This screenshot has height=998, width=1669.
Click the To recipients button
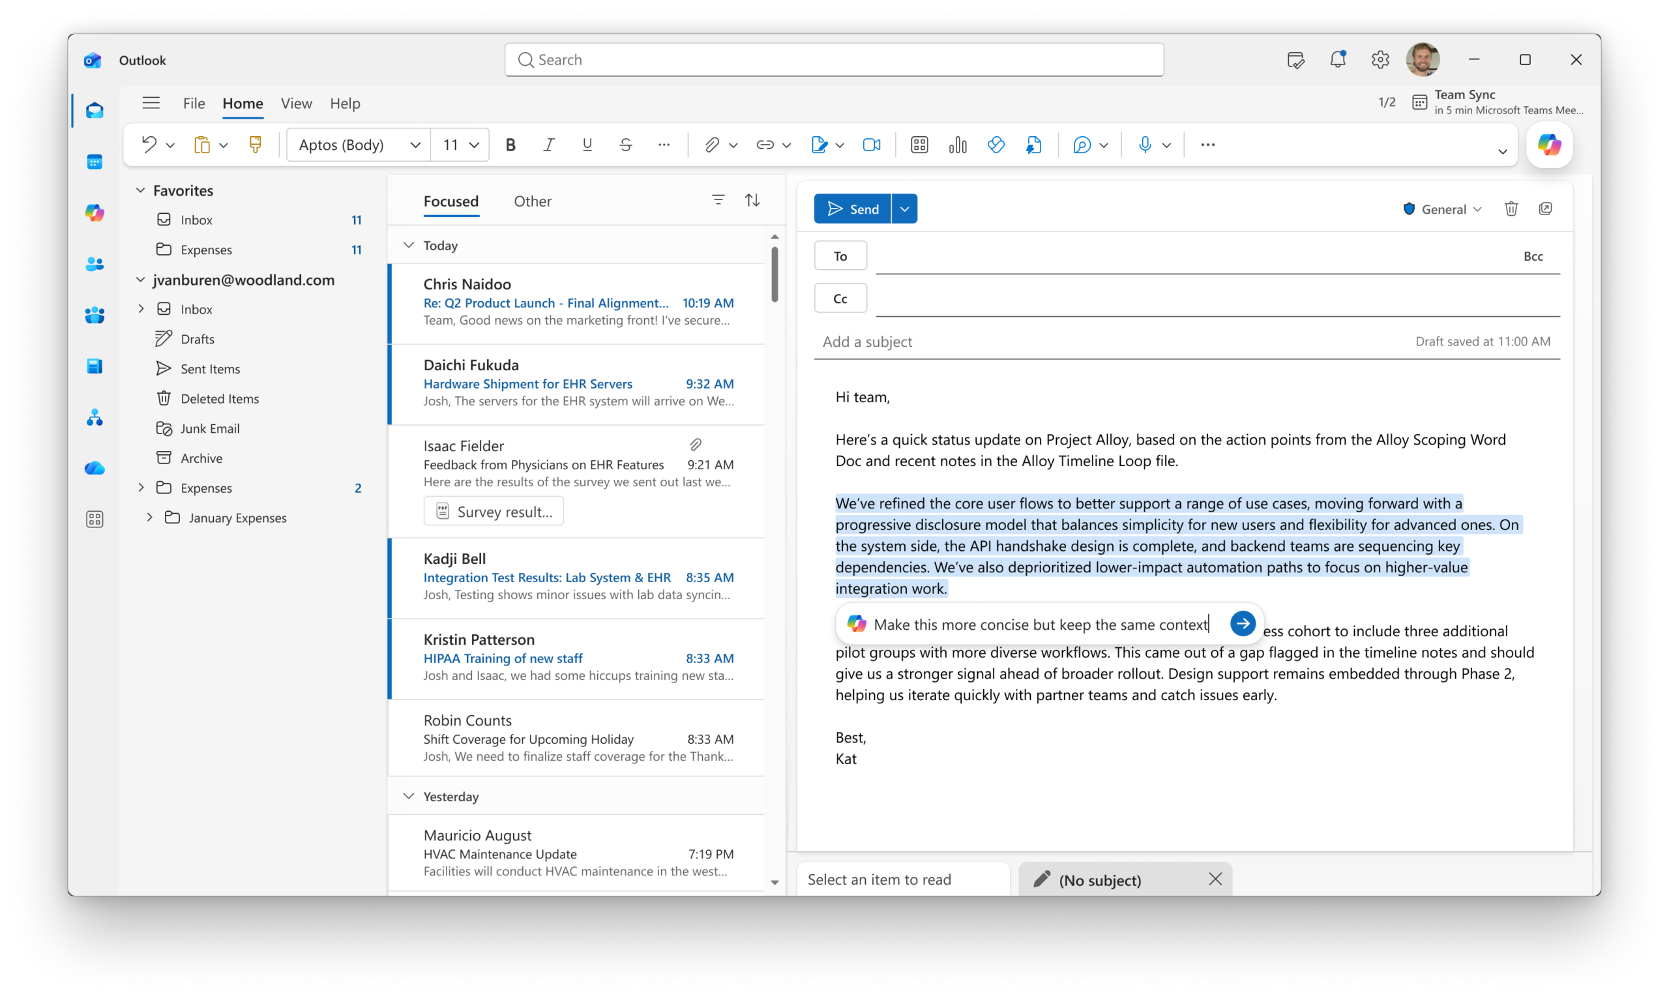pyautogui.click(x=840, y=256)
